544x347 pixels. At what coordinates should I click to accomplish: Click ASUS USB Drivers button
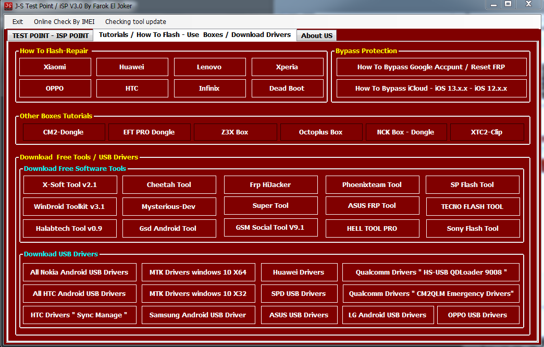click(299, 315)
